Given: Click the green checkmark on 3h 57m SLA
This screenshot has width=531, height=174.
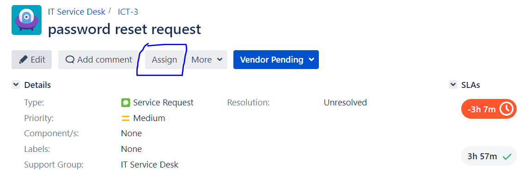Looking at the screenshot, I should [507, 157].
